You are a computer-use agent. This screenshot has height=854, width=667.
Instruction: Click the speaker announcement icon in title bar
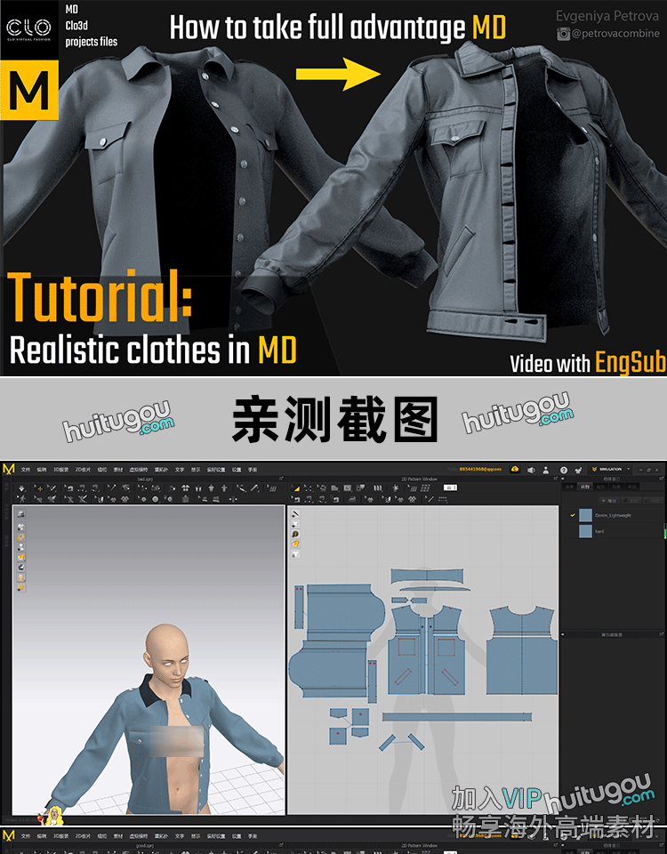tap(532, 470)
